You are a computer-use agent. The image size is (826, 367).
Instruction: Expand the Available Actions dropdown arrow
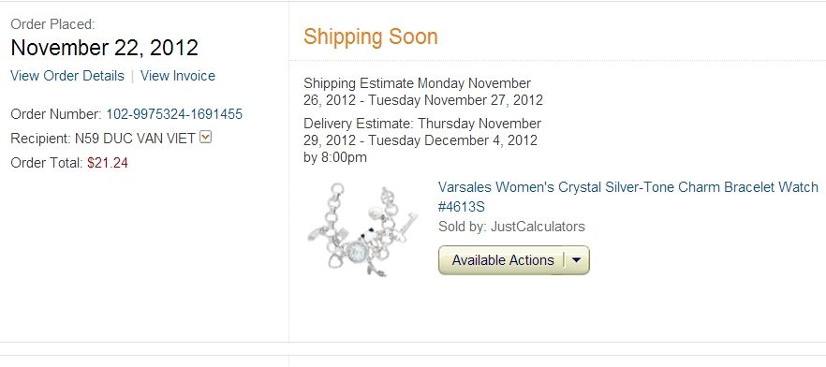[576, 260]
